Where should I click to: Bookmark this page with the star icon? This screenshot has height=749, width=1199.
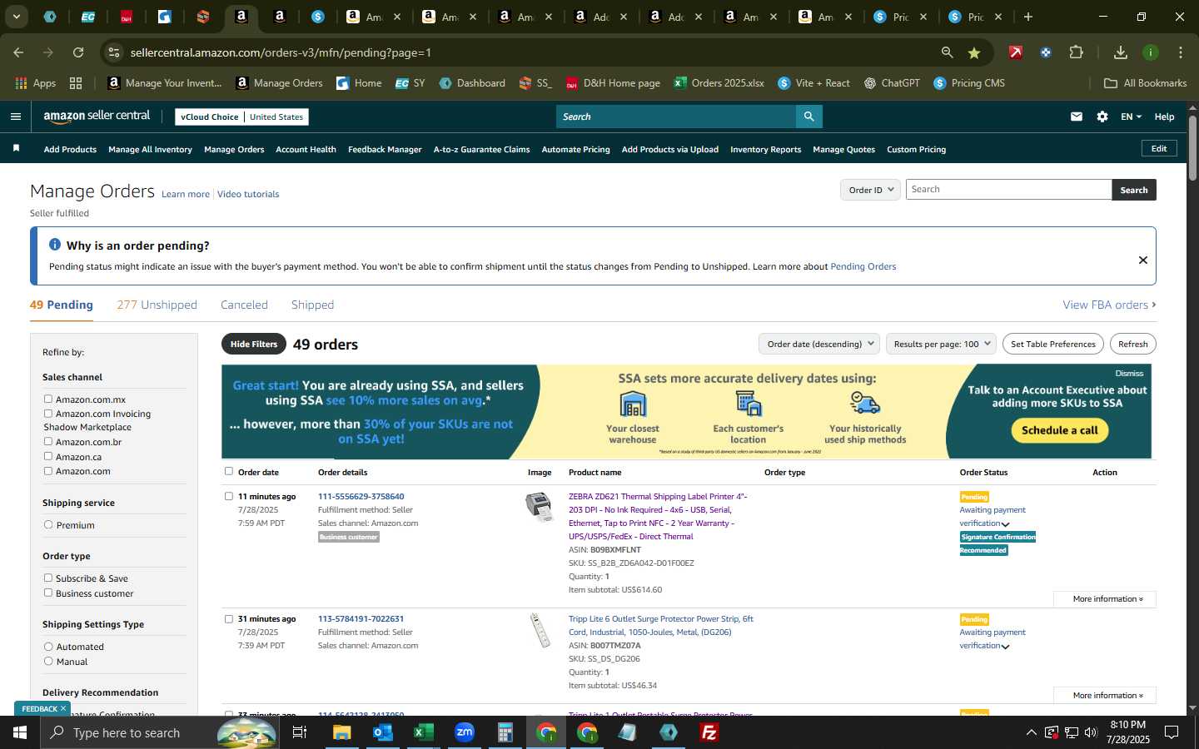point(974,52)
